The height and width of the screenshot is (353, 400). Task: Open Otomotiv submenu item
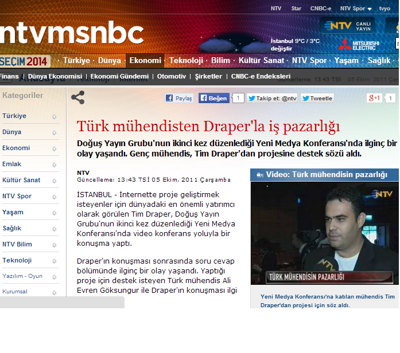tap(172, 76)
